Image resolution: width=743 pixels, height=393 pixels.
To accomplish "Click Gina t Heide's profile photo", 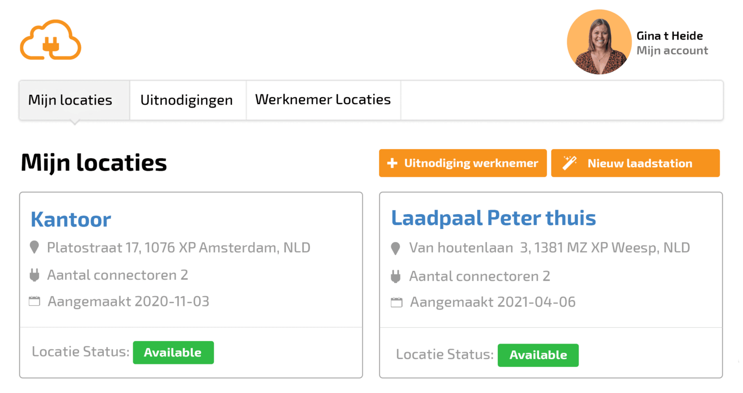I will tap(599, 42).
